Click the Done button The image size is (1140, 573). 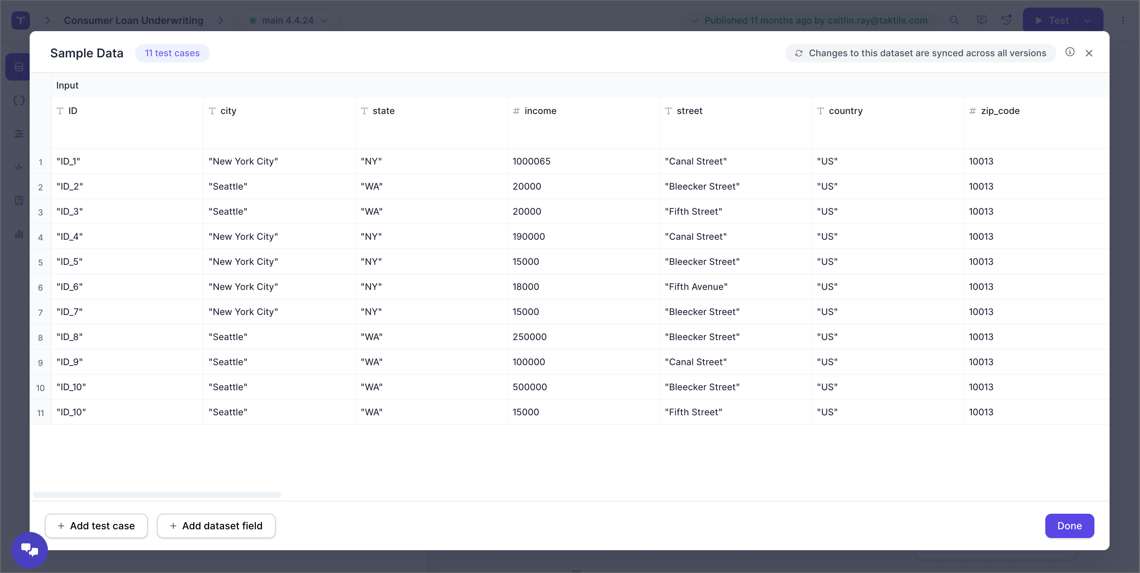tap(1070, 526)
